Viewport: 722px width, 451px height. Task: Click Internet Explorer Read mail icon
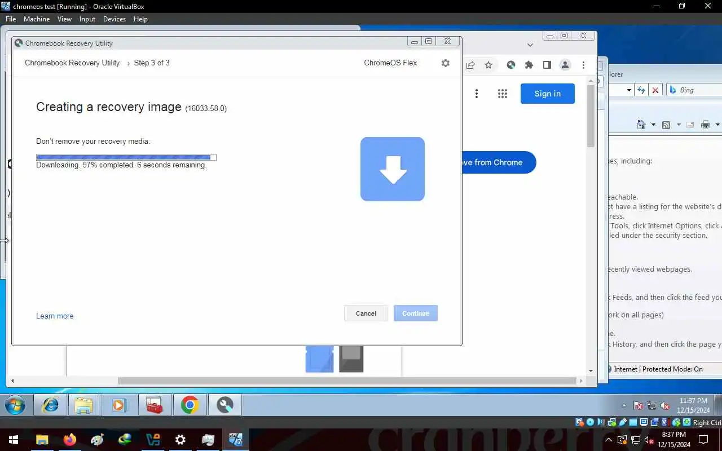pos(690,125)
